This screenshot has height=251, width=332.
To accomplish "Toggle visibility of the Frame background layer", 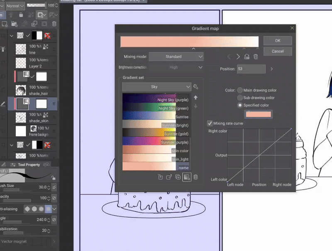I will pyautogui.click(x=3, y=131).
